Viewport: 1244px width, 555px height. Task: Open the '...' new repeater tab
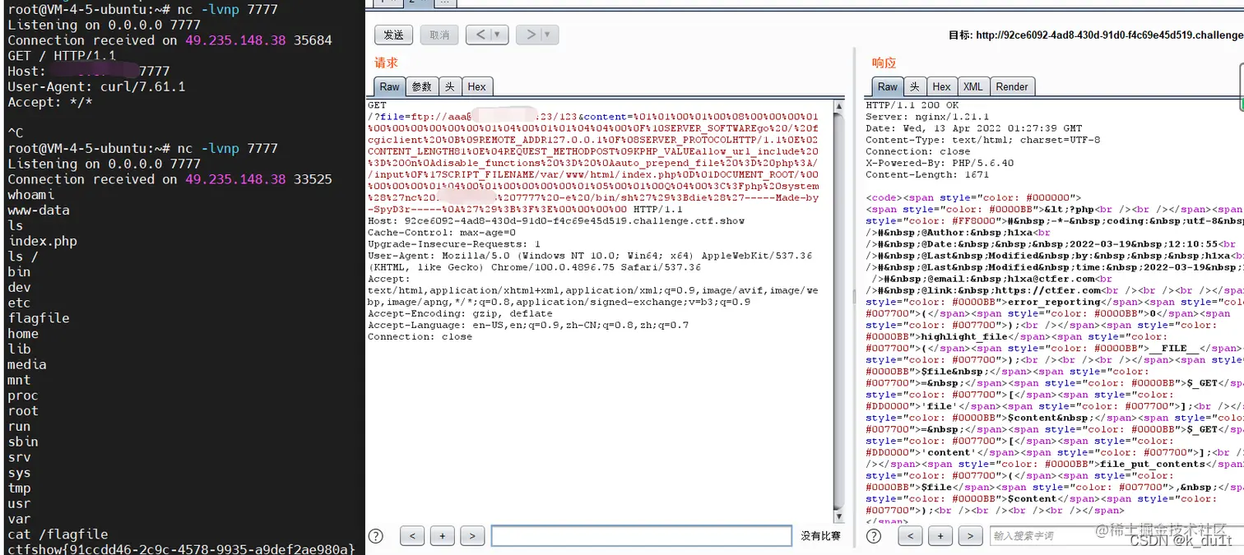[444, 2]
